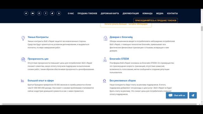The height and width of the screenshot is (114, 203).
Task: Open the КОМАНДА menu item
Action: click(x=147, y=13)
